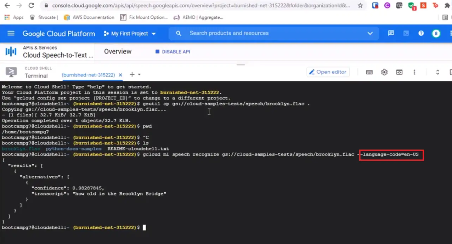Click the Cloud Shell terminal prompt icon

point(11,72)
